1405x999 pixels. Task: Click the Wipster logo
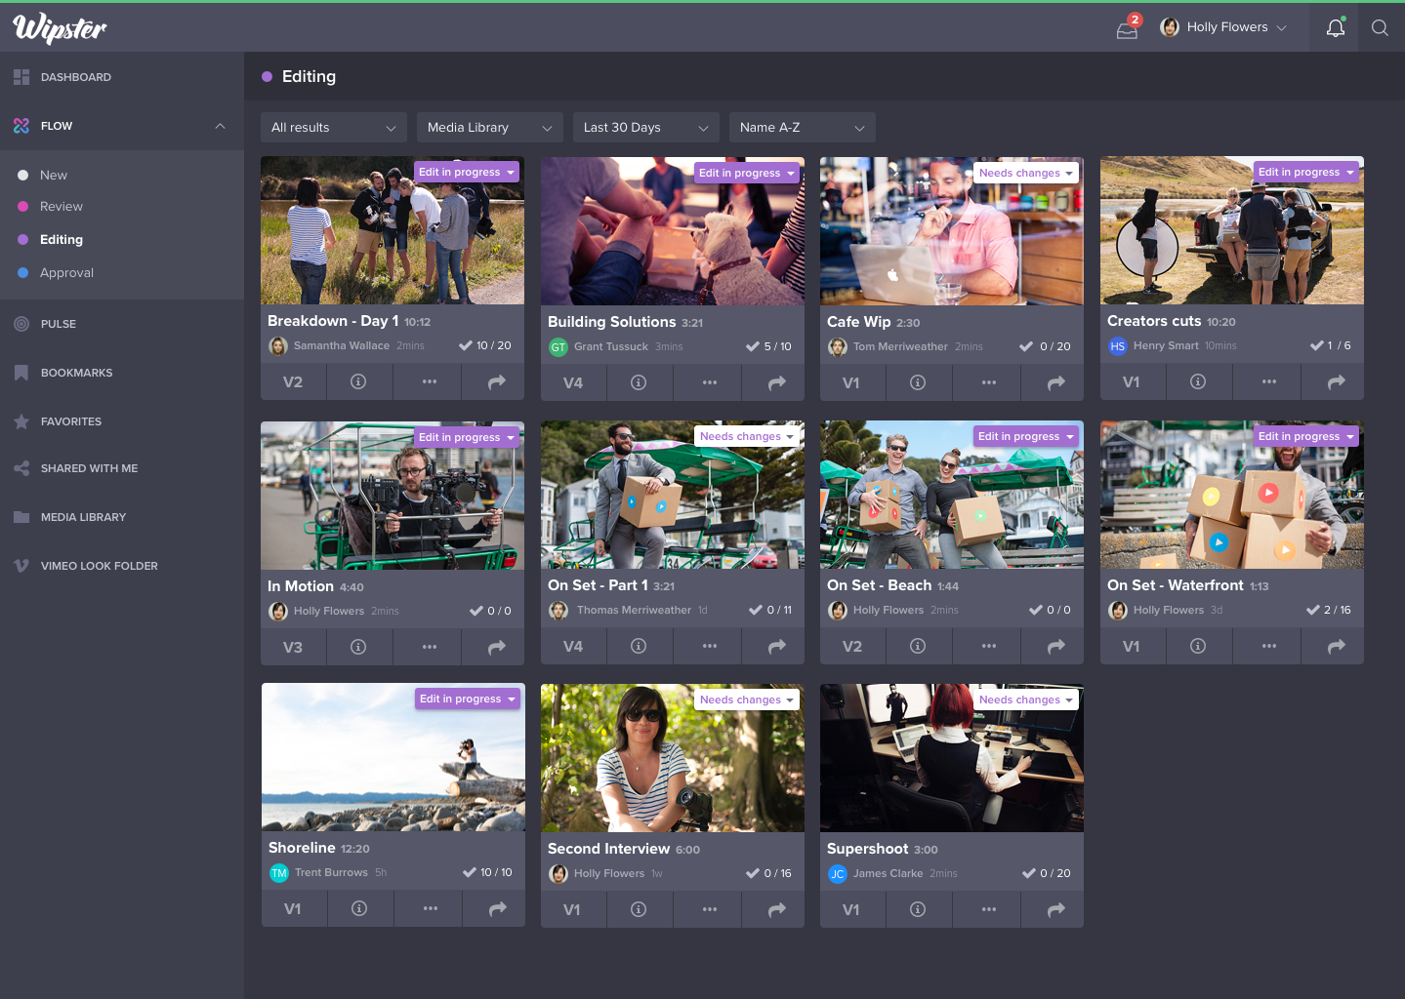(60, 28)
